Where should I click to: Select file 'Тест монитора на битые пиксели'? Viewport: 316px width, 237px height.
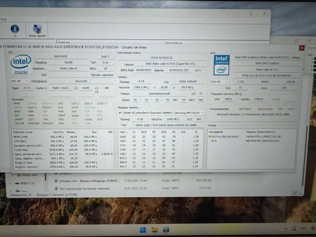click(x=85, y=188)
